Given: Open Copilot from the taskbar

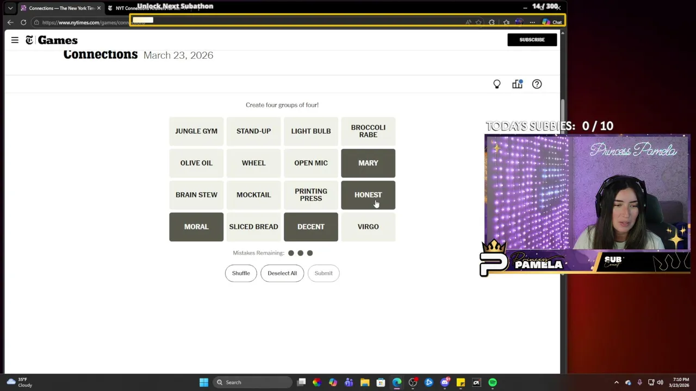Looking at the screenshot, I should click(x=333, y=382).
